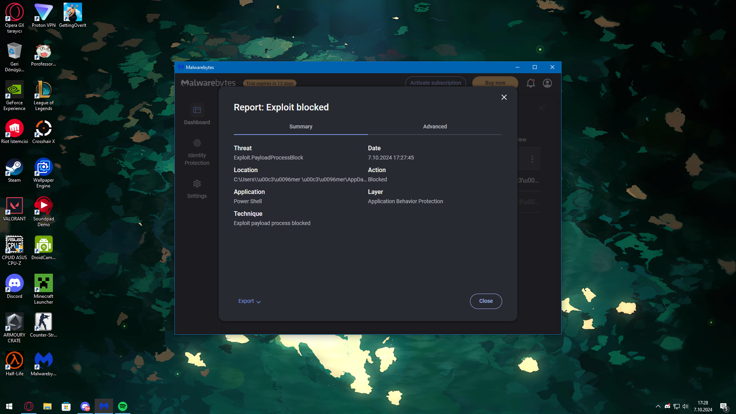This screenshot has height=414, width=736.
Task: Open the three-dot menu behind dialog
Action: pos(532,159)
